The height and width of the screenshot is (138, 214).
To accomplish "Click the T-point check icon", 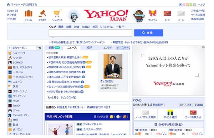I will (x=170, y=112).
